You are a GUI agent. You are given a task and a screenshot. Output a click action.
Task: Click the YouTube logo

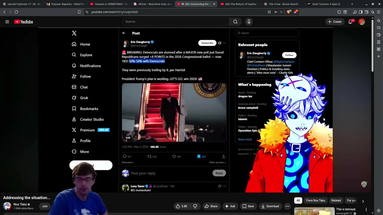point(24,22)
